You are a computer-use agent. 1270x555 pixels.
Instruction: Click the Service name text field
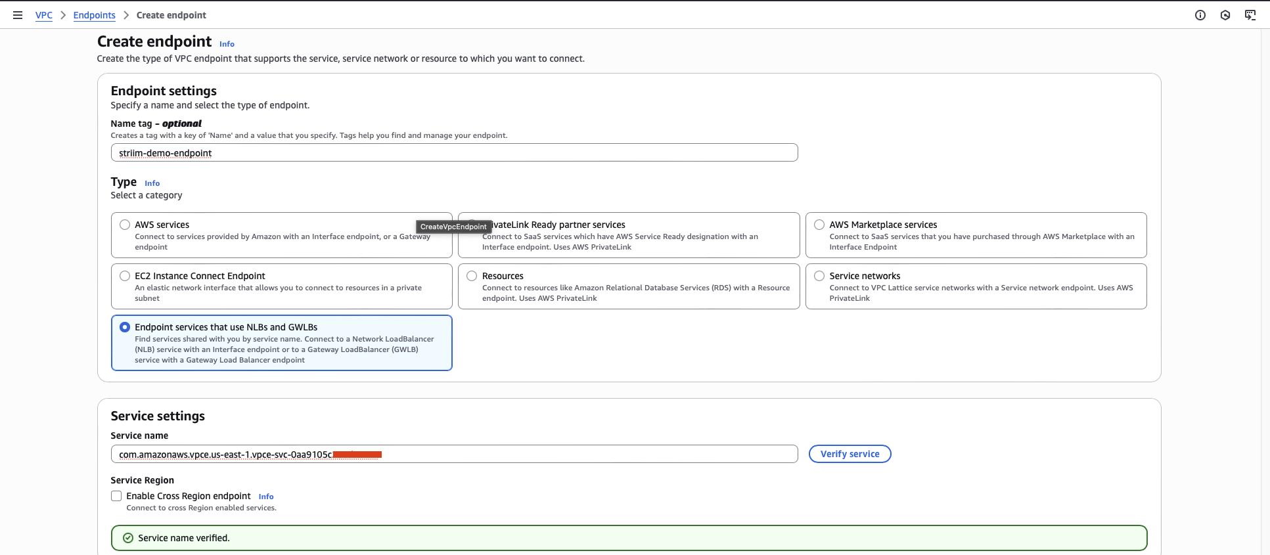pos(558,454)
